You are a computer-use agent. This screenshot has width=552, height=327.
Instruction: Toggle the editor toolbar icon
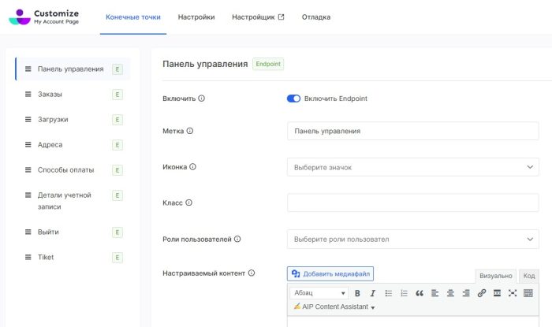(x=528, y=293)
